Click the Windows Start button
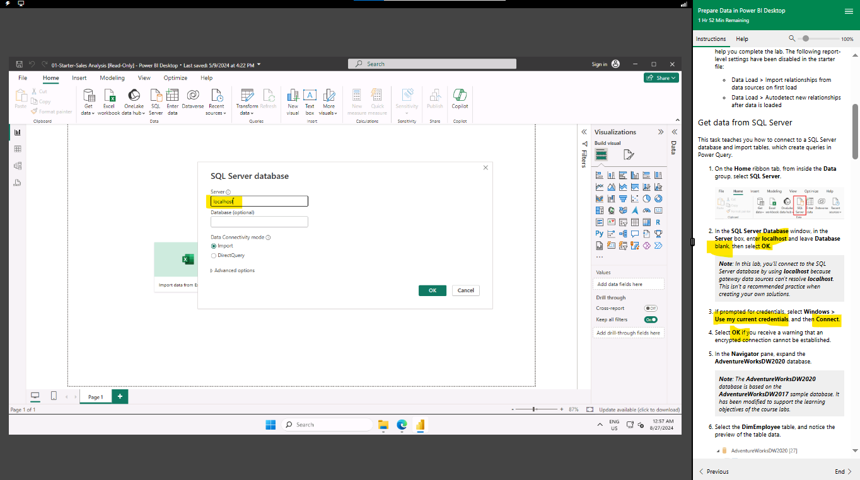Screen dimensions: 860x480 coord(270,425)
